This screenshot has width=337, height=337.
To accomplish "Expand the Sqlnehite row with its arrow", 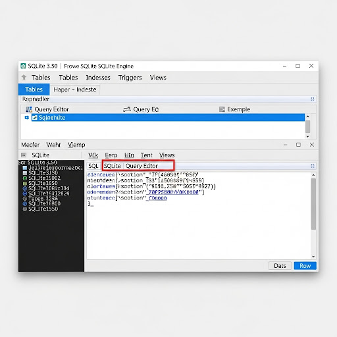I will coord(27,118).
